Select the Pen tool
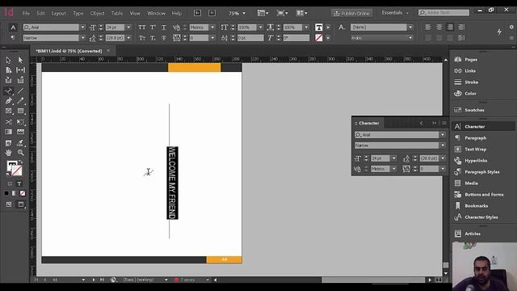 (x=8, y=101)
